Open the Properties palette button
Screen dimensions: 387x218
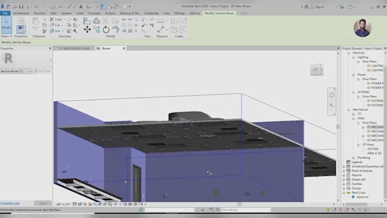pos(21,30)
